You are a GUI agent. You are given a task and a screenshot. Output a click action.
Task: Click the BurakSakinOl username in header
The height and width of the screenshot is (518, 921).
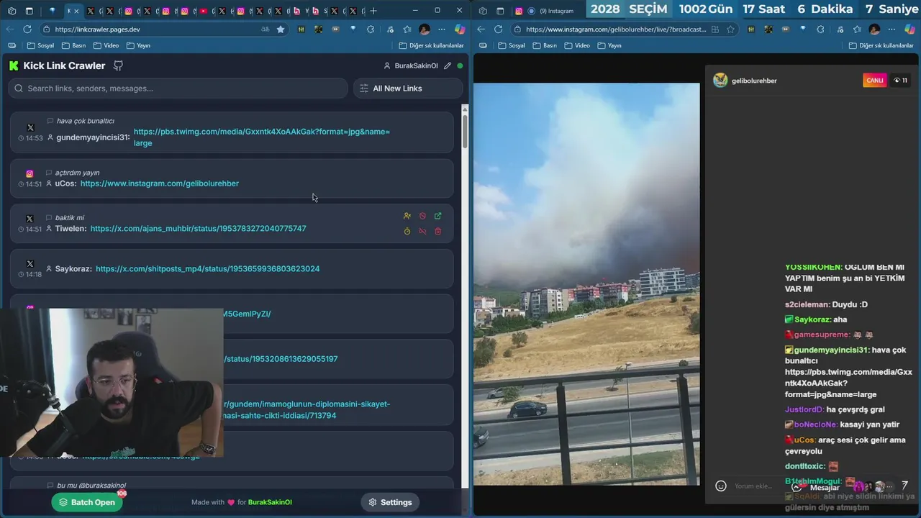click(416, 65)
